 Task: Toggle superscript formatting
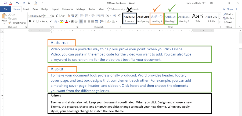[51, 21]
